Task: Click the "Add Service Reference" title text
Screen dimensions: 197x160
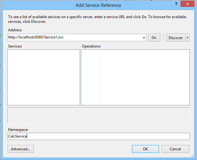Action: click(98, 5)
